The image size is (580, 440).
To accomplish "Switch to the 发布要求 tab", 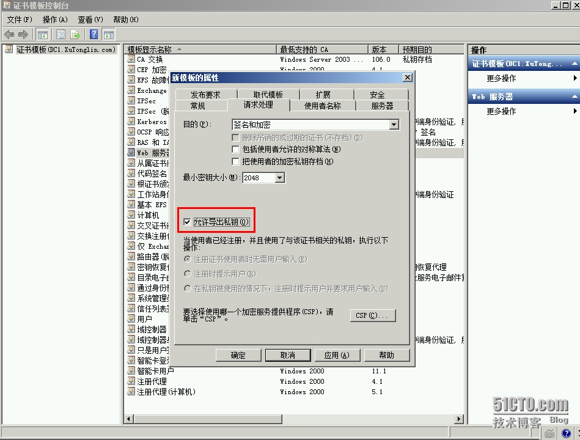I will (x=206, y=95).
